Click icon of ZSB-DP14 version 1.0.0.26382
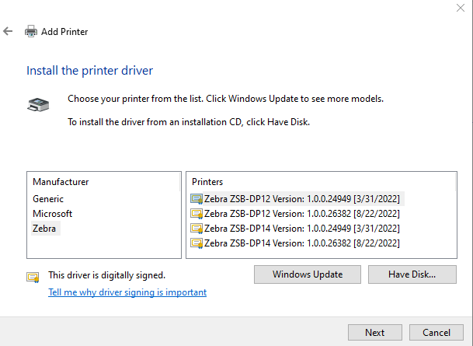Image resolution: width=473 pixels, height=346 pixels. coord(197,243)
